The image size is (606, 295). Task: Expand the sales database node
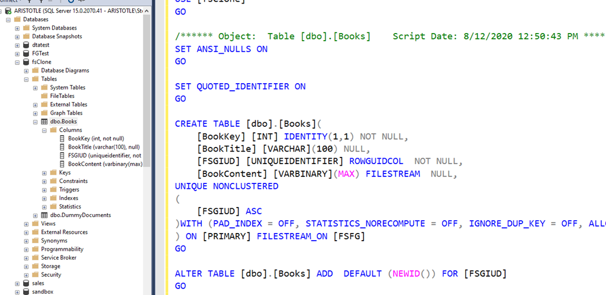(x=17, y=283)
